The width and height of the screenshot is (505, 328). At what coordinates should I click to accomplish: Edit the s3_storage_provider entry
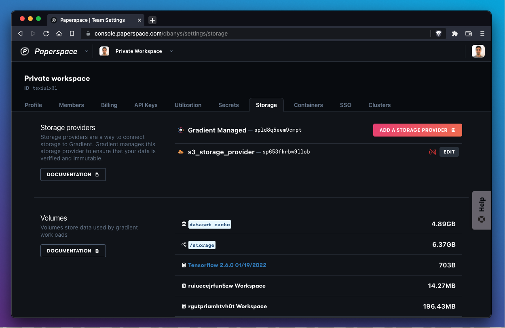click(449, 152)
